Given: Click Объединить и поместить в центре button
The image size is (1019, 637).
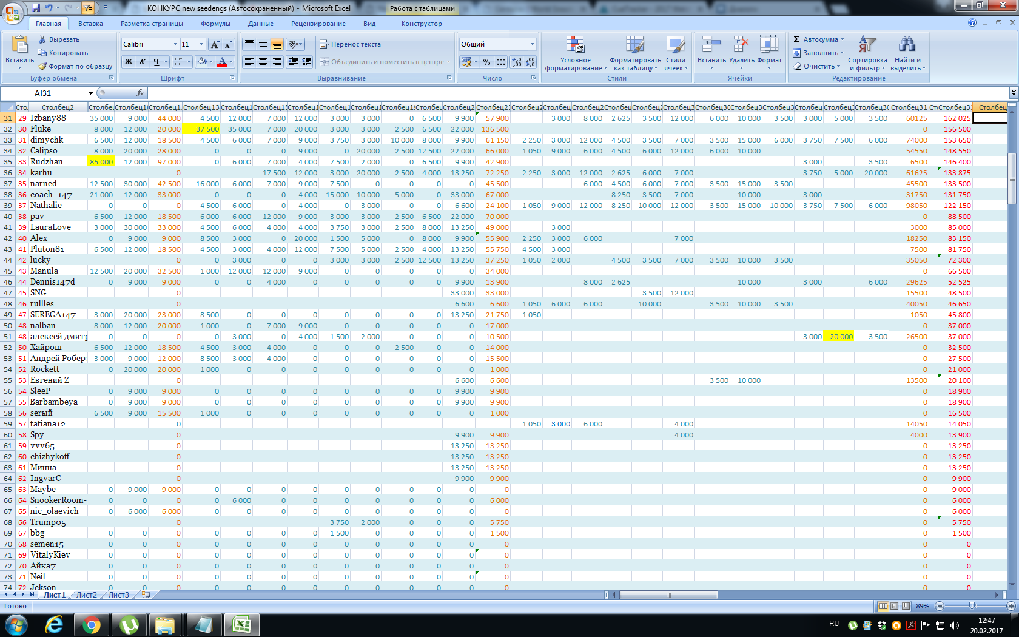Looking at the screenshot, I should coord(383,62).
